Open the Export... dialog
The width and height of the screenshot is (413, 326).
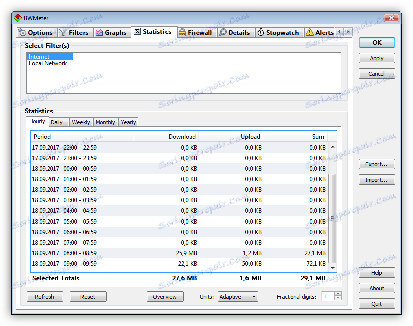[377, 164]
